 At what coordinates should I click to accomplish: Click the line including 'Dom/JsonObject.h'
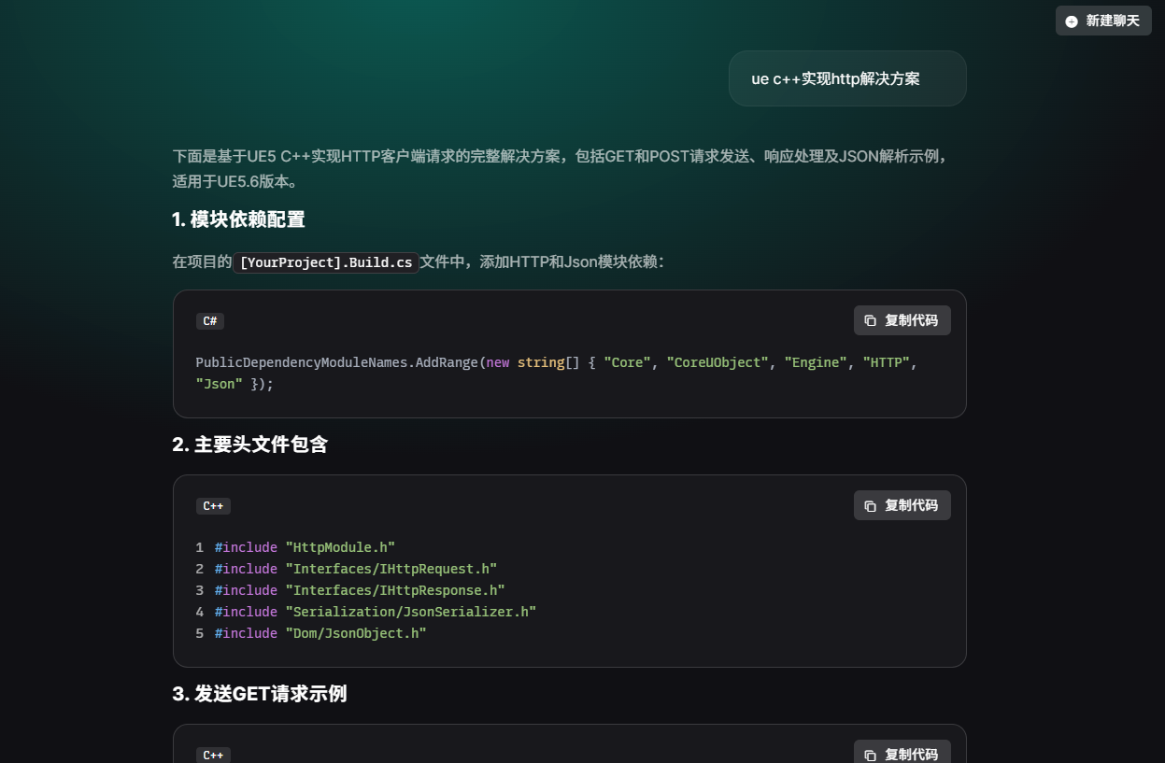pos(320,633)
